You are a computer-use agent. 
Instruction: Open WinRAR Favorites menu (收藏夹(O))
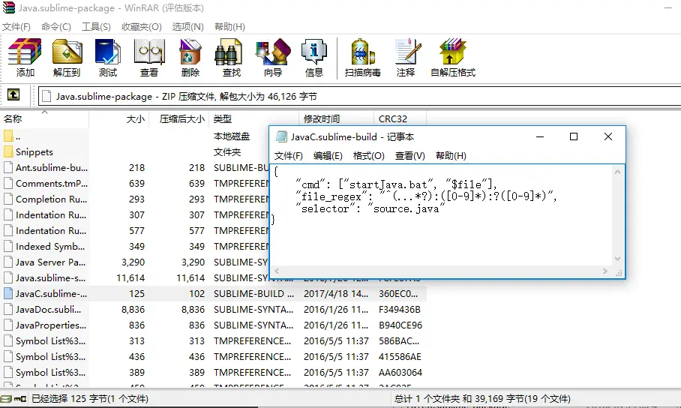click(x=142, y=26)
